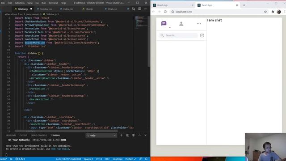Screen dimensions: 286x161
Task: Click the editor's vertical scrollbar
Action: click(x=149, y=42)
